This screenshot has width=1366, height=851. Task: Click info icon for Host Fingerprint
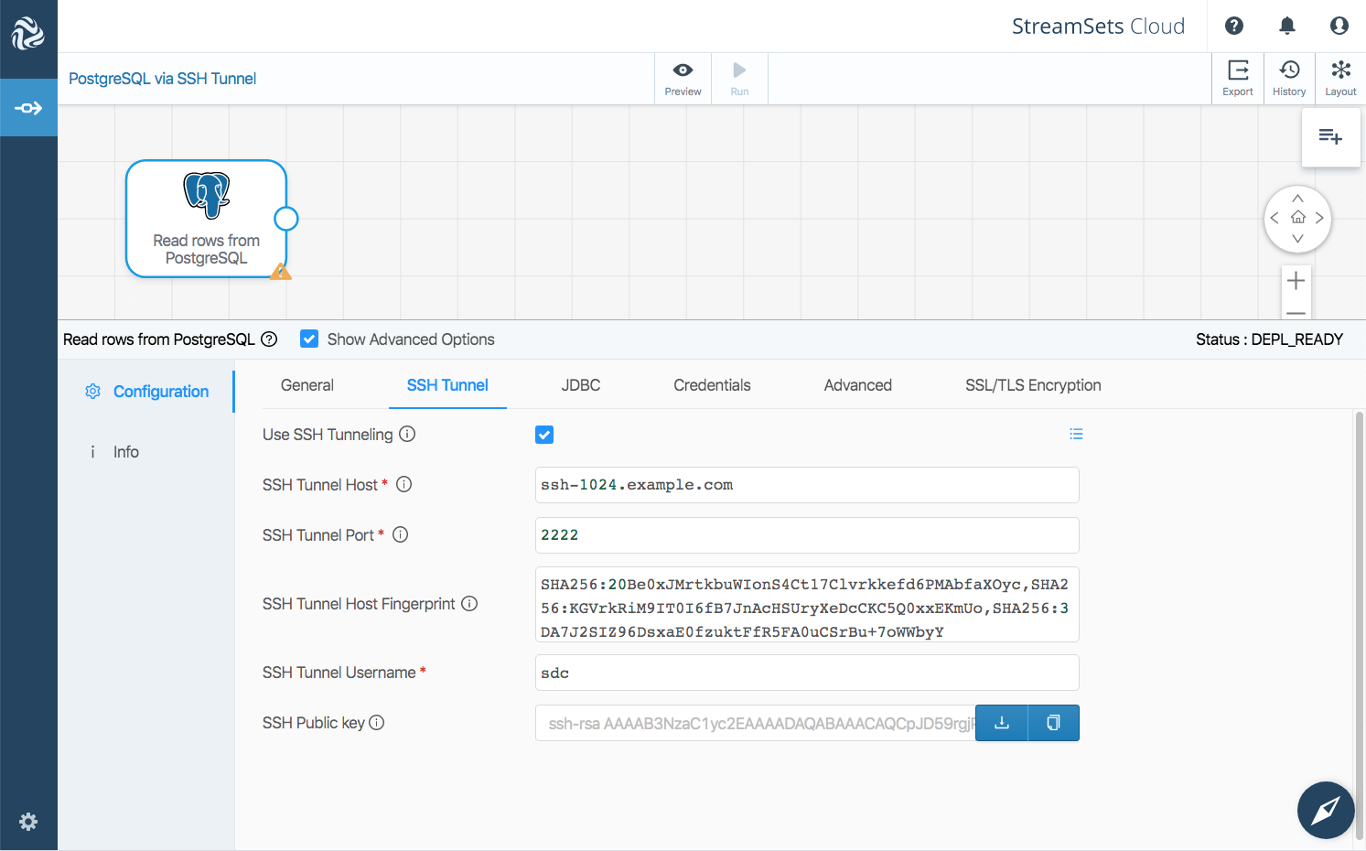469,603
